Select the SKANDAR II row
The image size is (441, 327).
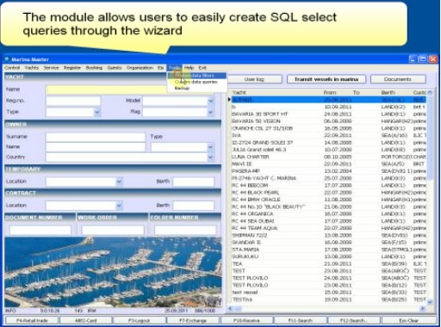pyautogui.click(x=329, y=243)
